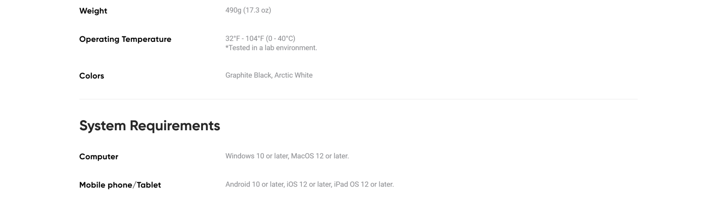Click the word Tablet in the label
The image size is (706, 209).
[149, 185]
